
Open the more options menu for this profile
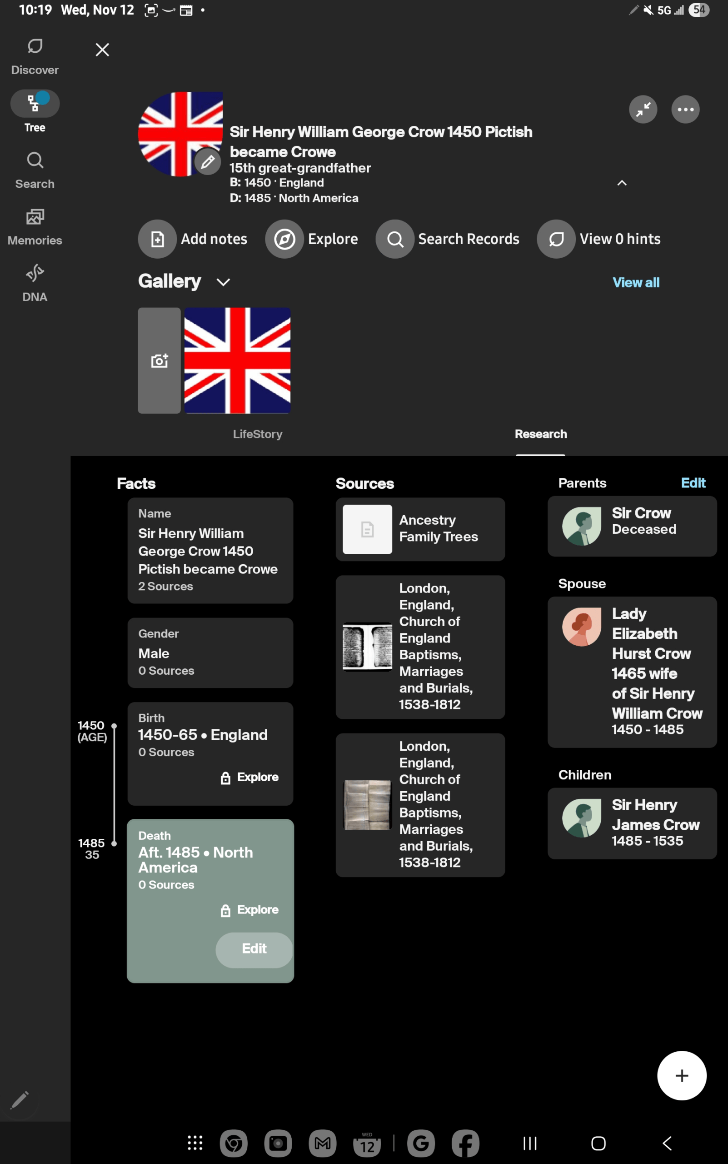tap(685, 110)
